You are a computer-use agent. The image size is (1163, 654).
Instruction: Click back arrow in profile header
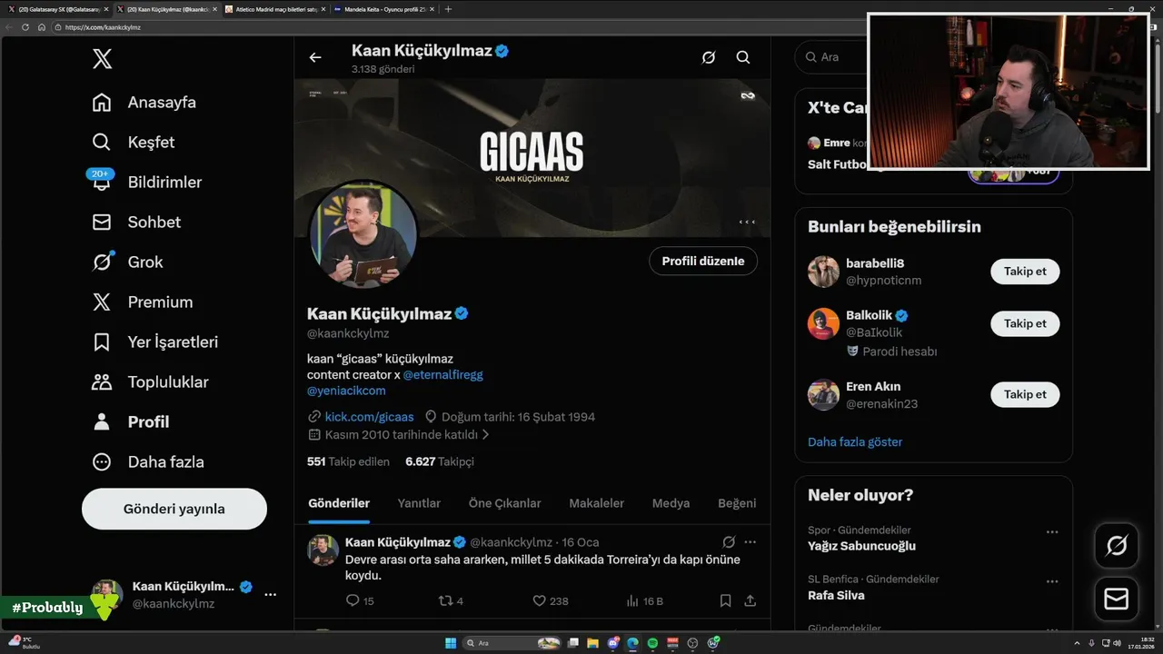point(315,57)
